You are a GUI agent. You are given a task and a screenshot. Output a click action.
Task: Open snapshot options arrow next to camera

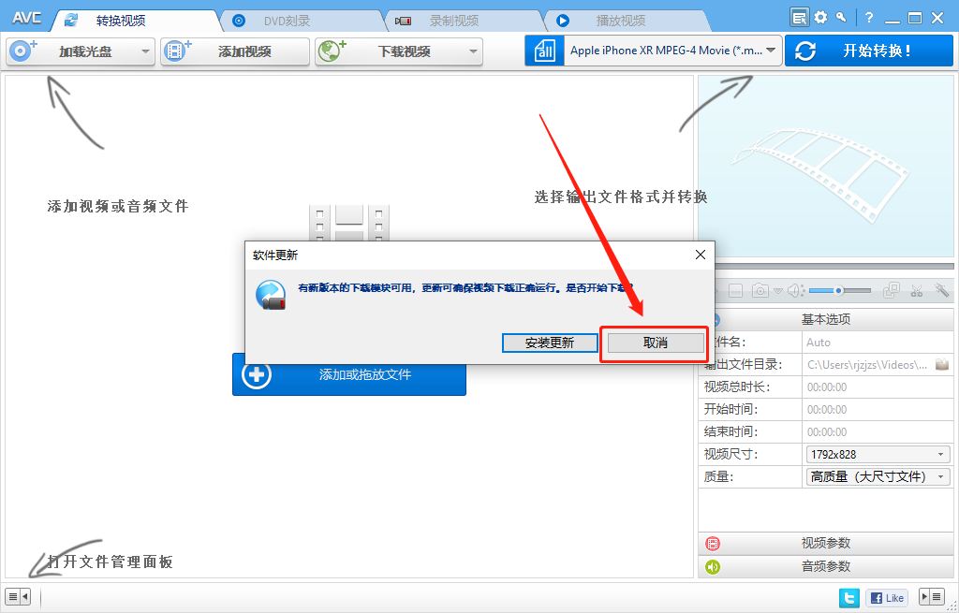(778, 291)
